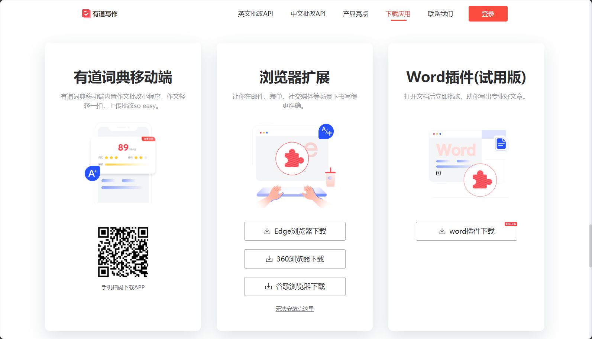Open 联系我们 navigation link
Screen dimensions: 592x339
(440, 14)
